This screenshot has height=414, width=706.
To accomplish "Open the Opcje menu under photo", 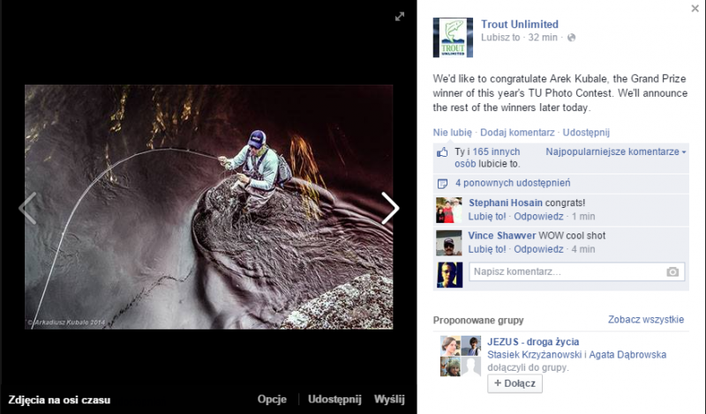I will 272,399.
